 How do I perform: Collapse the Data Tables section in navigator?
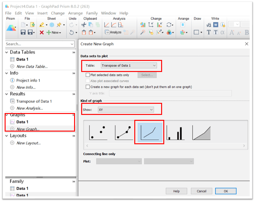point(7,52)
